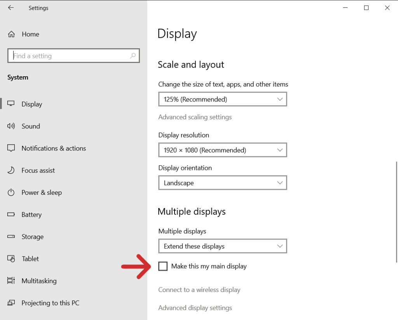The width and height of the screenshot is (398, 320).
Task: Select the Projecting to this PC icon
Action: coord(11,303)
